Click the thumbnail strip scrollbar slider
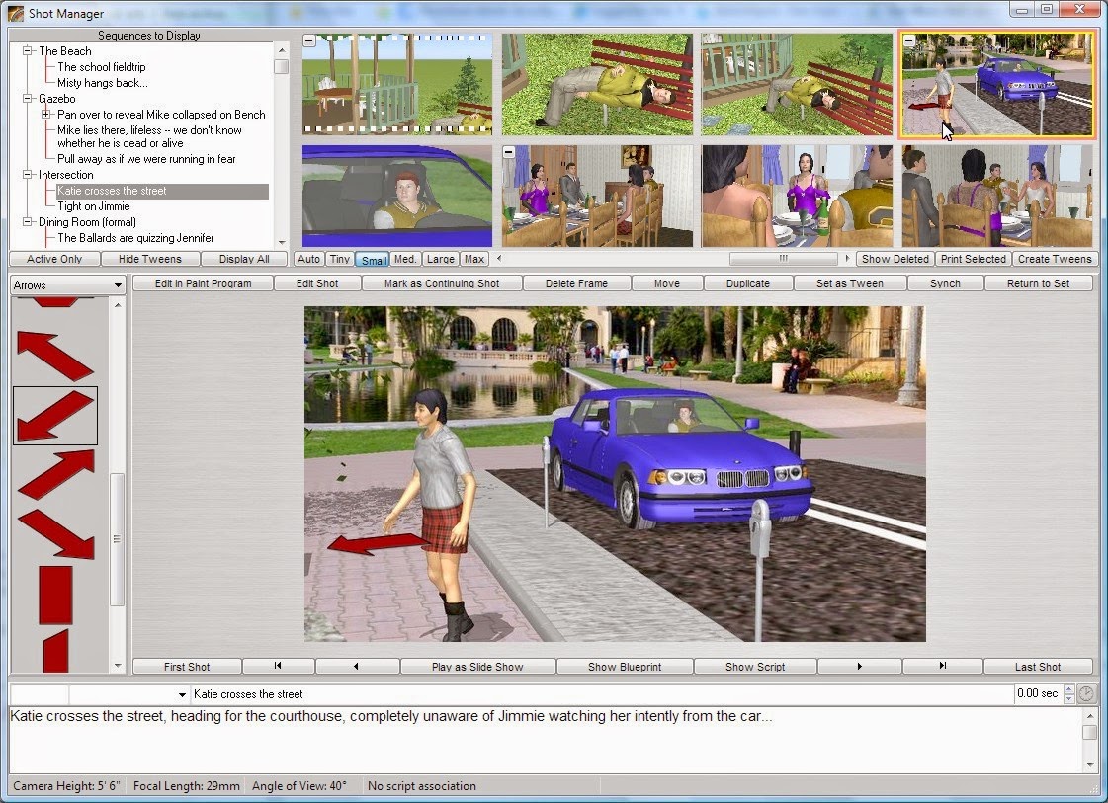The width and height of the screenshot is (1108, 803). (784, 258)
